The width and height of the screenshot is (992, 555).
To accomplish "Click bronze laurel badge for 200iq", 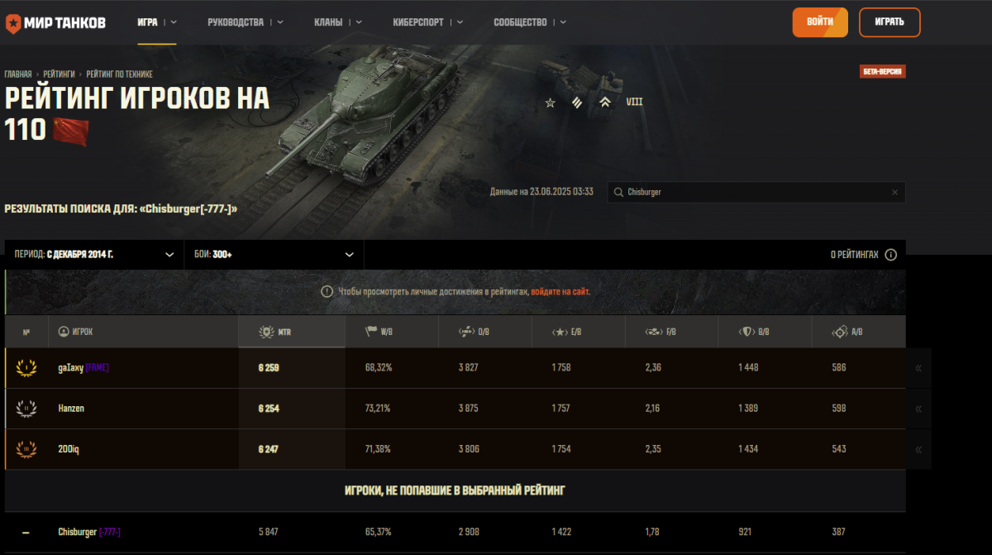I will [26, 449].
